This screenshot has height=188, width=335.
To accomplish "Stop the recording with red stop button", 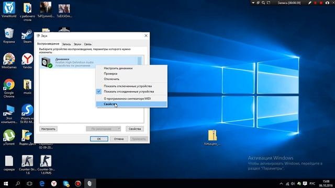I will [321, 3].
